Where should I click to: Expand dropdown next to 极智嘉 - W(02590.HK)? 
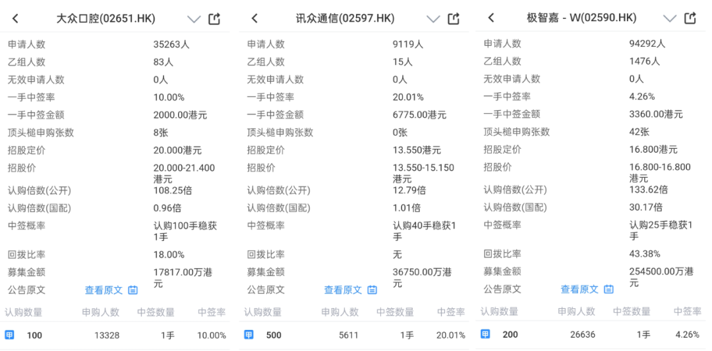pyautogui.click(x=670, y=18)
